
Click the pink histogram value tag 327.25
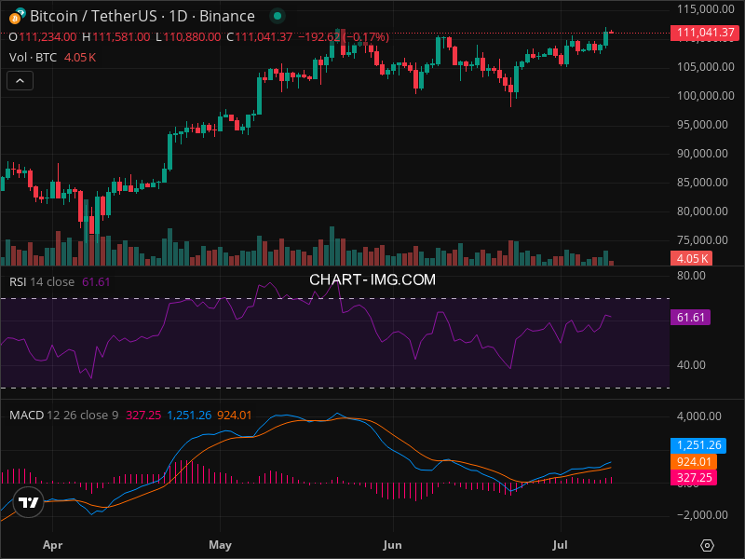694,478
